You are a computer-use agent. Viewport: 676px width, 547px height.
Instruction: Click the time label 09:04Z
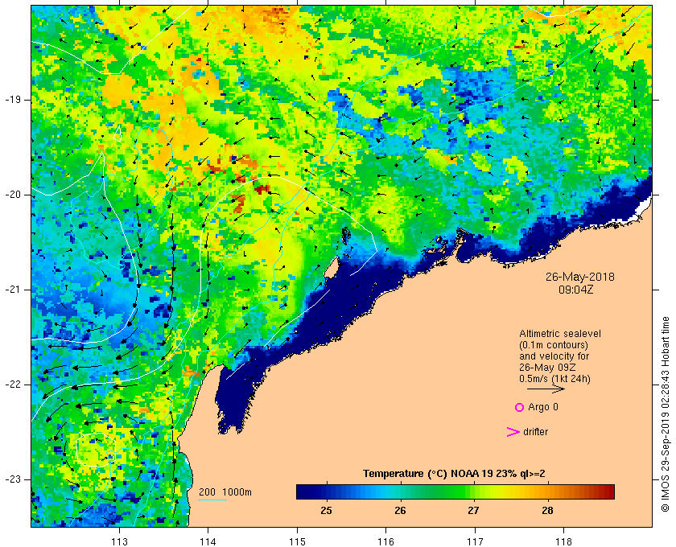tap(576, 290)
